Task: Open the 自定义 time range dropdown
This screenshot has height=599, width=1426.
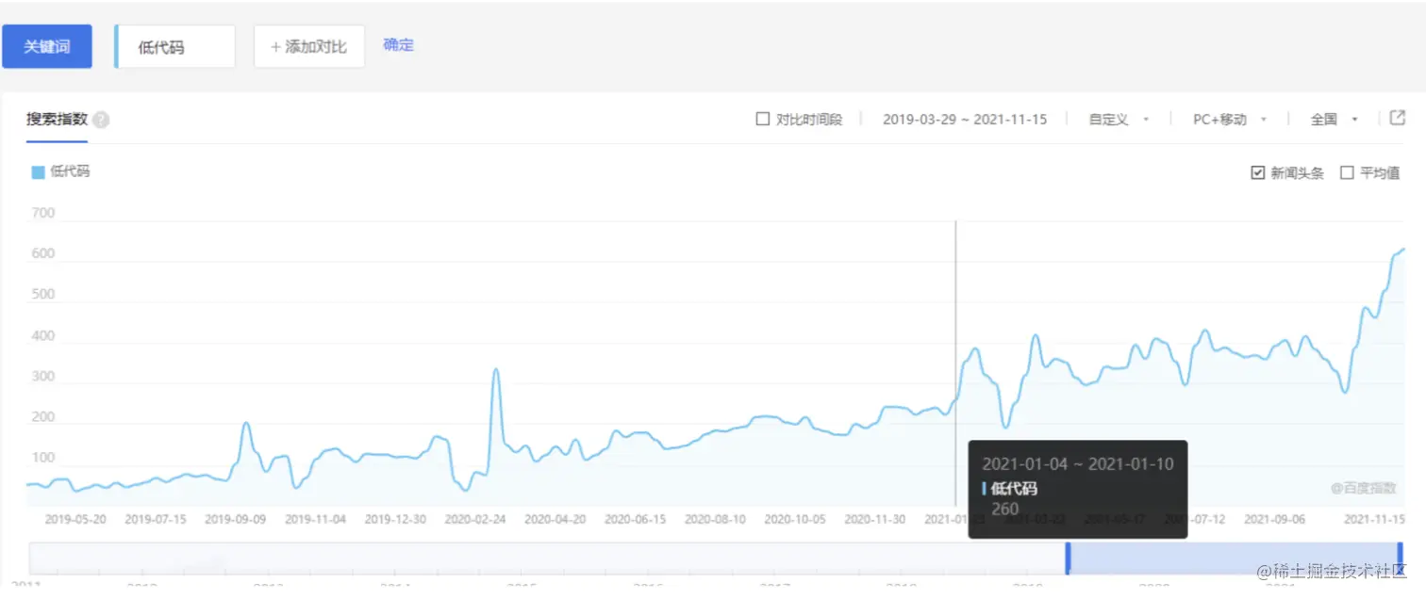Action: (1119, 120)
